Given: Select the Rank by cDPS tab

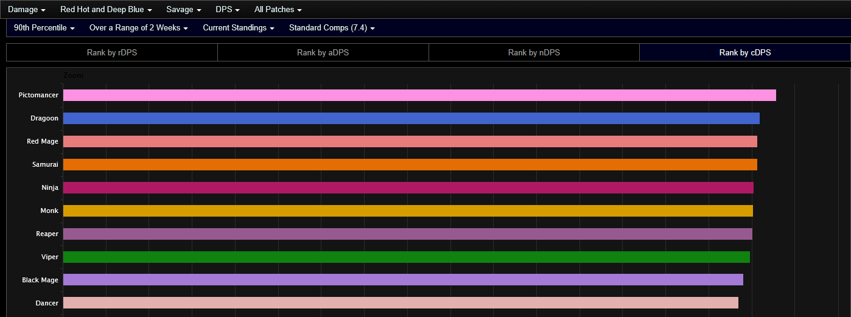Looking at the screenshot, I should pos(745,52).
